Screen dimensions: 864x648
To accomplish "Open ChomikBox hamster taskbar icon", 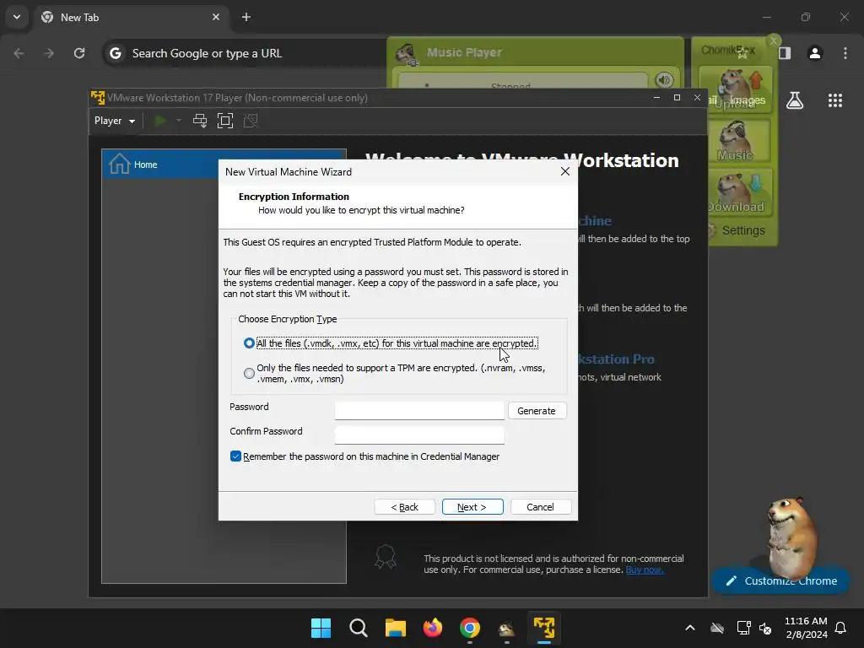I will click(506, 628).
